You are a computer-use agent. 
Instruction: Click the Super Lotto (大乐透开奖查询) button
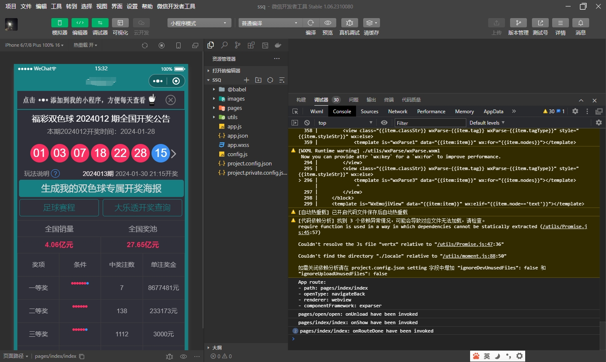143,208
